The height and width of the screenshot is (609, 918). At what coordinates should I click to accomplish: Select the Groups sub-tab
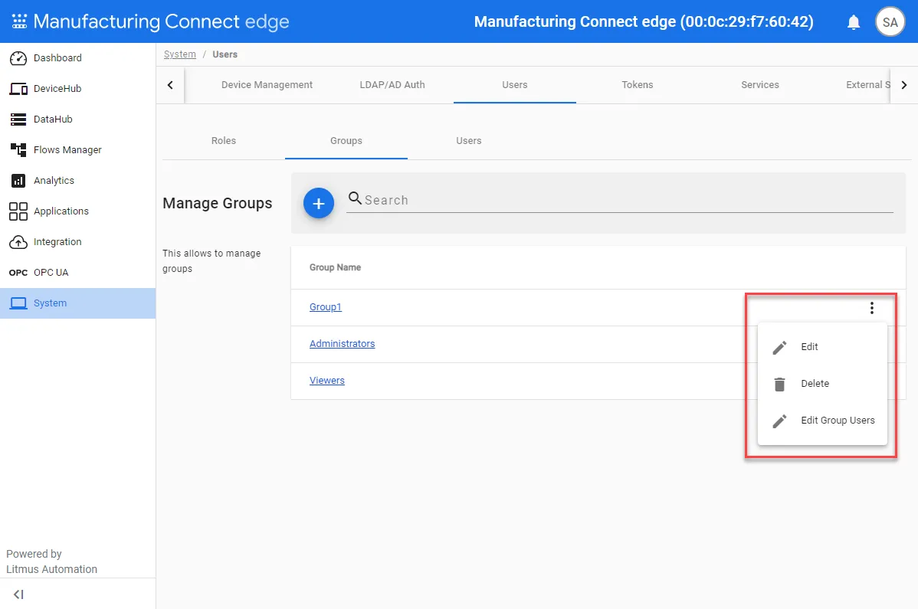[346, 141]
